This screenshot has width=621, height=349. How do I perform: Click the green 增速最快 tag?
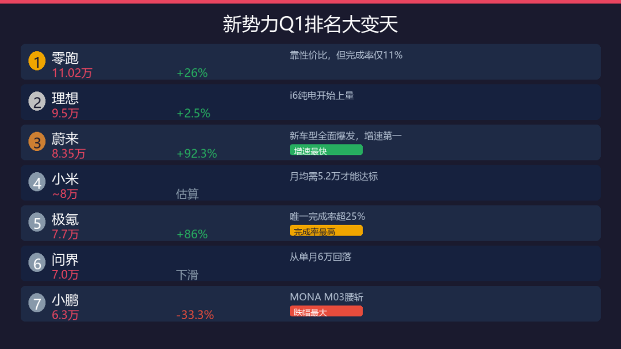point(326,150)
